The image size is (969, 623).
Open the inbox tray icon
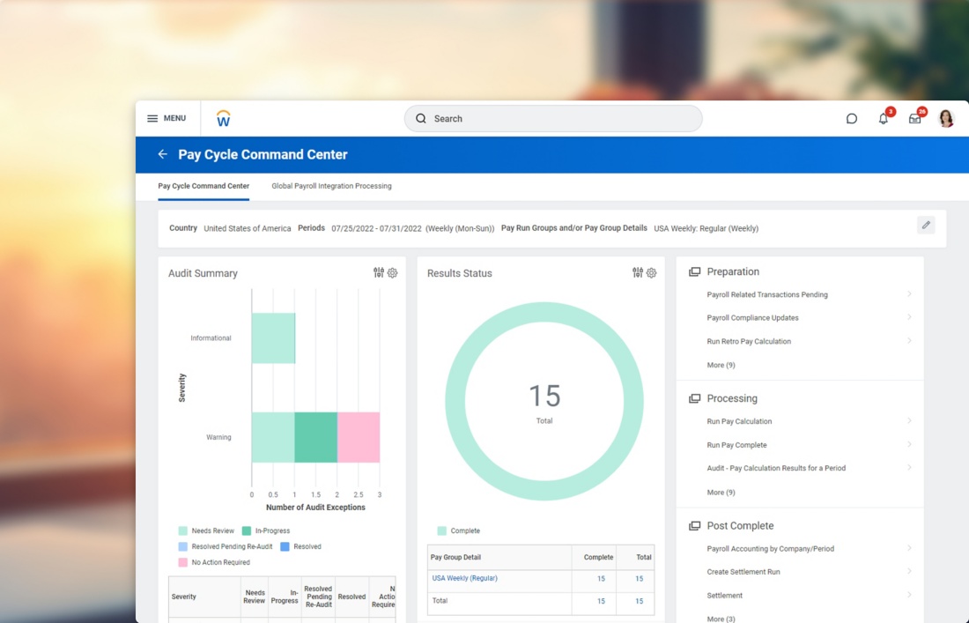coord(914,119)
